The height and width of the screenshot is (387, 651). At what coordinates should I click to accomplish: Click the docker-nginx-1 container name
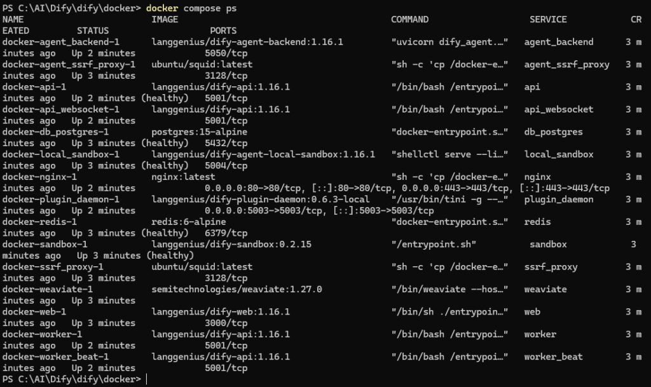[39, 177]
